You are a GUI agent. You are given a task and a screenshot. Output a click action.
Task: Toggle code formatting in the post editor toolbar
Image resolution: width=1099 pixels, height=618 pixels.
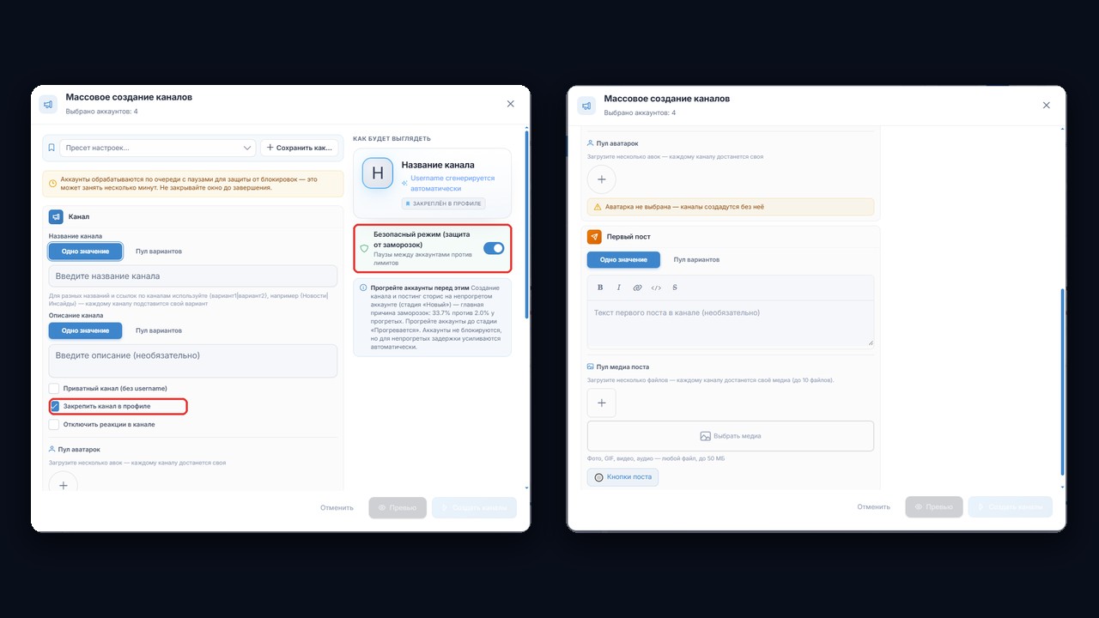pos(656,288)
